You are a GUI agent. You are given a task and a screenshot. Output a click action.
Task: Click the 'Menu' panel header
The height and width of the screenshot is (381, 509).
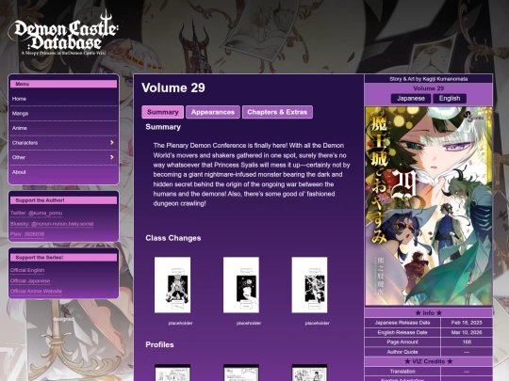pos(63,84)
